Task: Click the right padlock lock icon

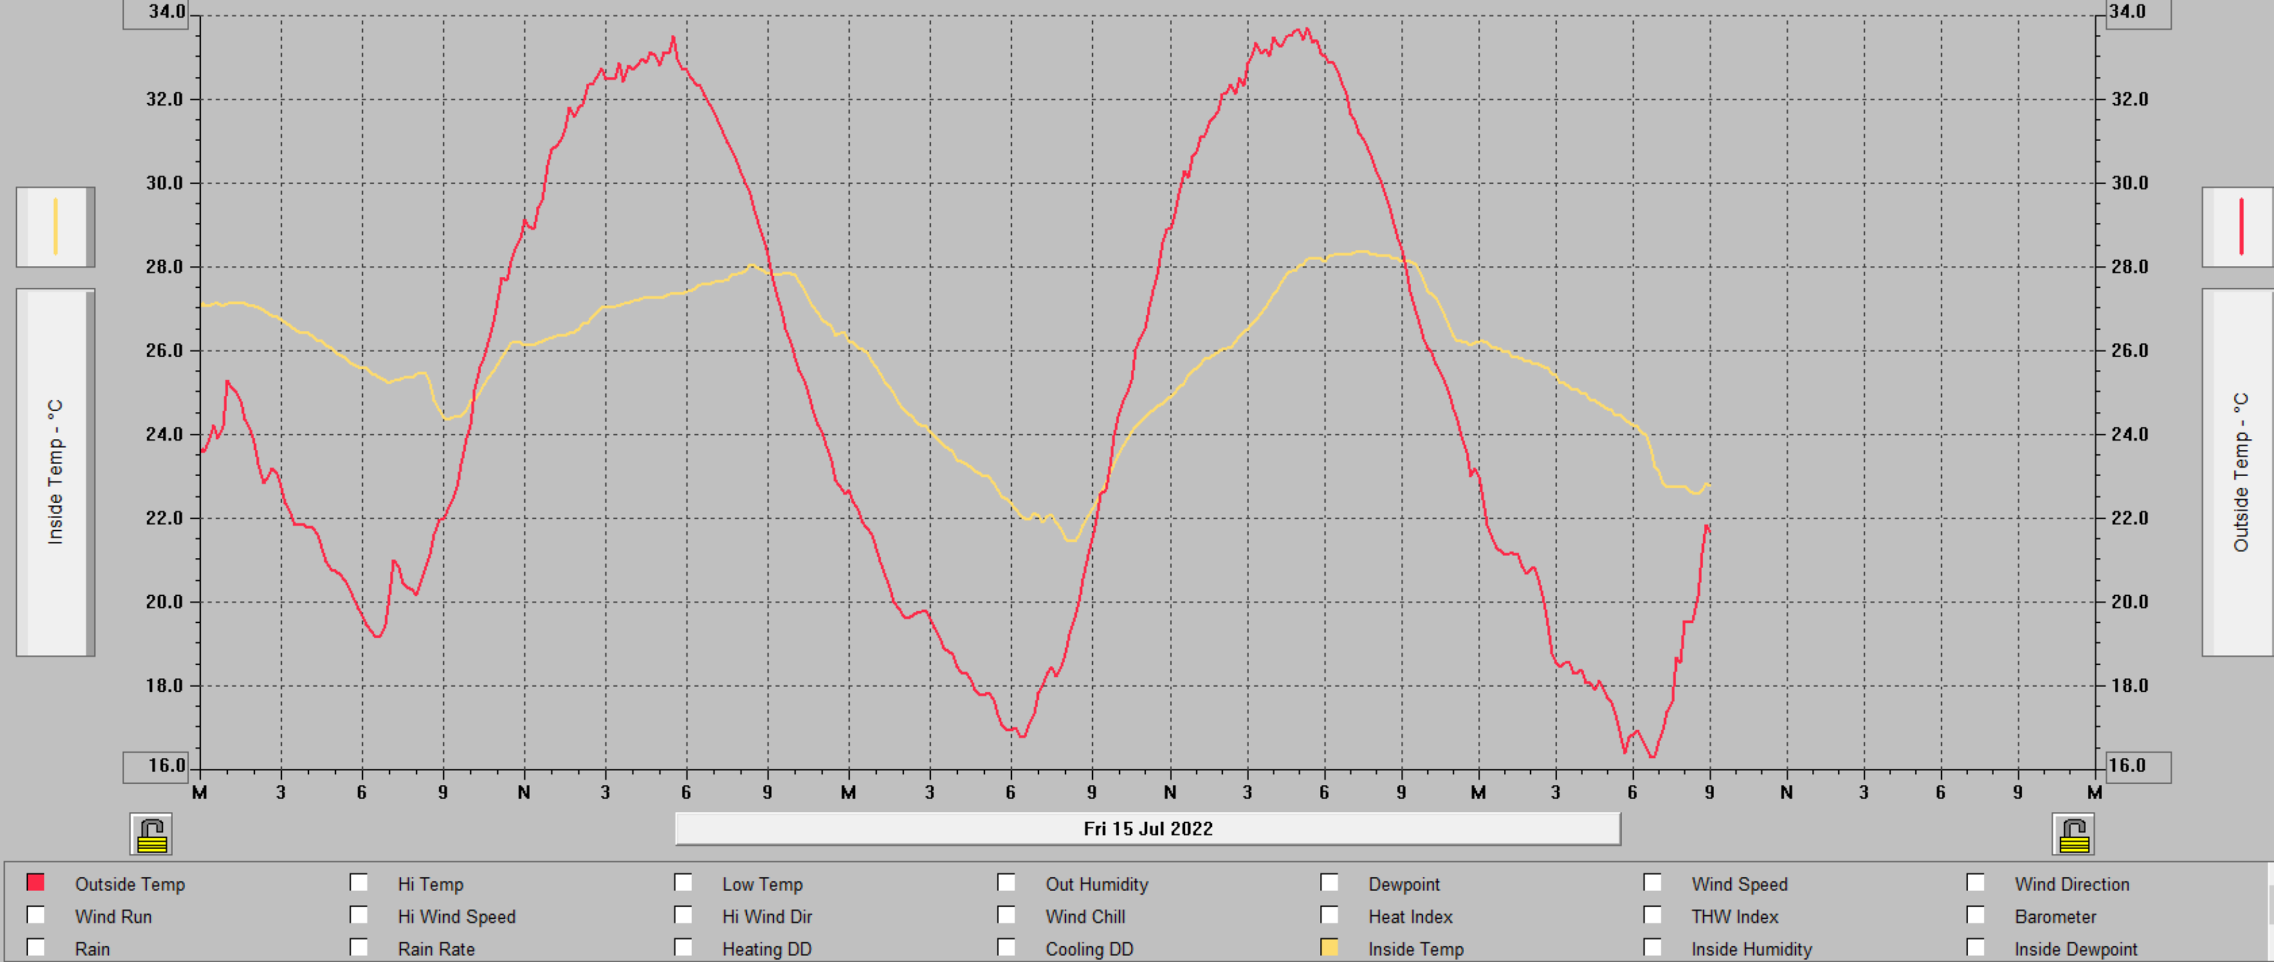Action: pyautogui.click(x=2073, y=834)
